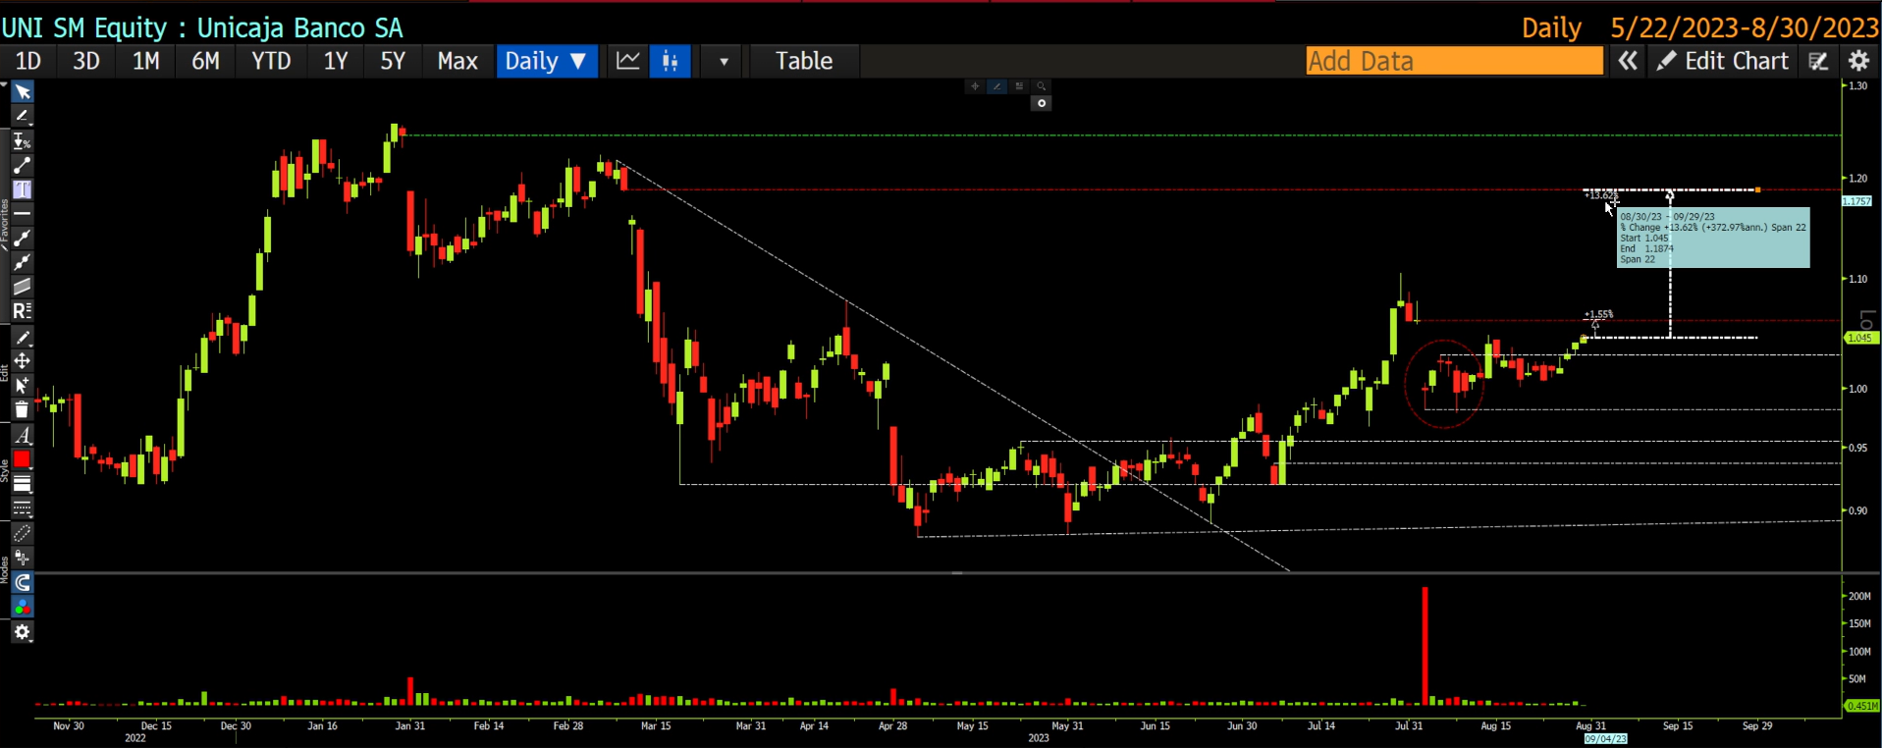Select the parallel channel tool
1882x748 pixels.
click(x=22, y=287)
